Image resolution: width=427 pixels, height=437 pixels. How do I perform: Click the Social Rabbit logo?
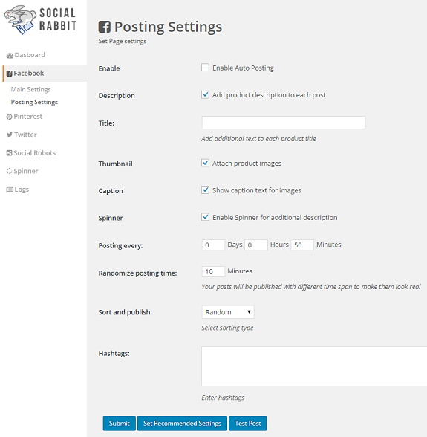tap(40, 20)
